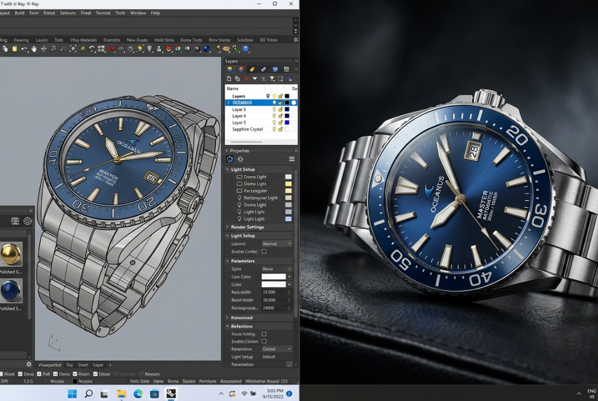Open the Window menu
This screenshot has width=598, height=401.
(x=138, y=13)
